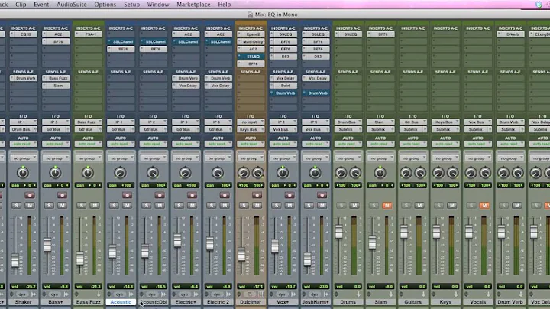Click the Drums track output arrow icon
The width and height of the screenshot is (550, 309).
pos(358,294)
